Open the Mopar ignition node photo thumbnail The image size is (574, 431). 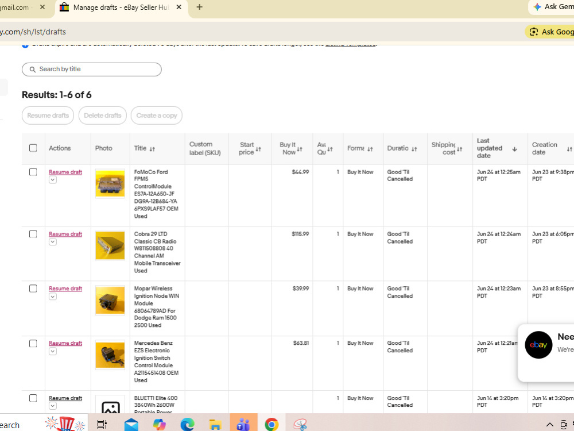tap(110, 300)
